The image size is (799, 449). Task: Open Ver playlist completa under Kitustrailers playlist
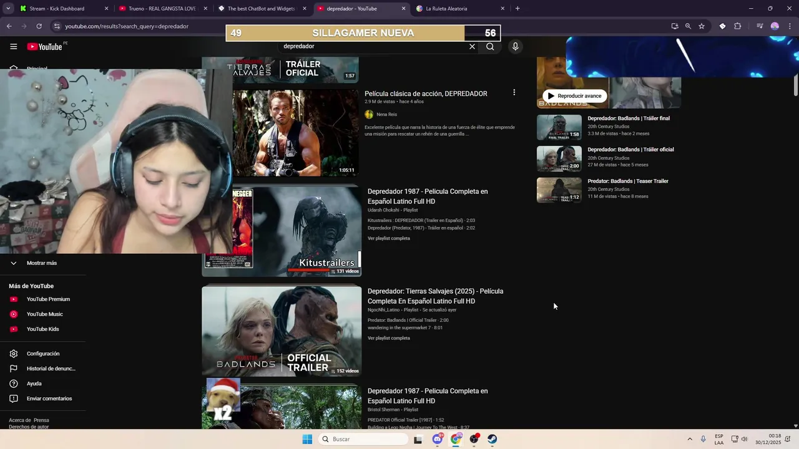pos(389,238)
